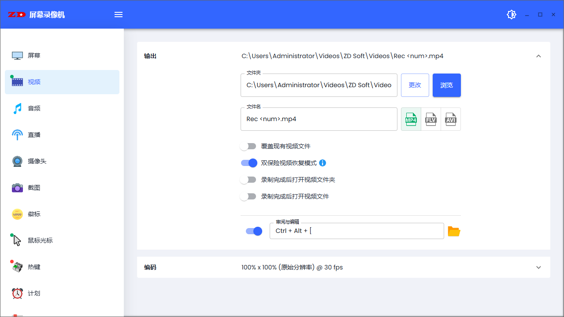Image resolution: width=564 pixels, height=317 pixels.
Task: Select the AVI output format icon
Action: (x=450, y=119)
